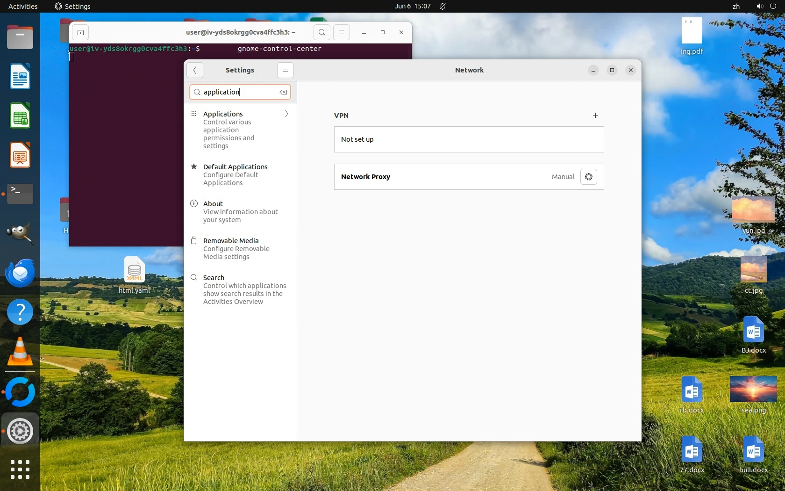Clear the settings search text

click(283, 93)
